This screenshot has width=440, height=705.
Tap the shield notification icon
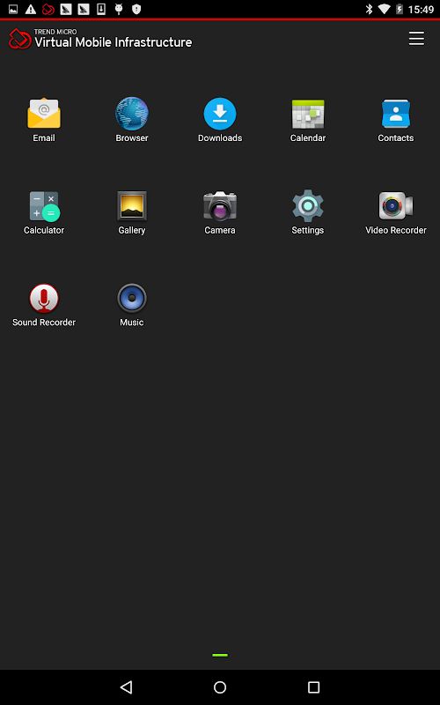point(136,9)
